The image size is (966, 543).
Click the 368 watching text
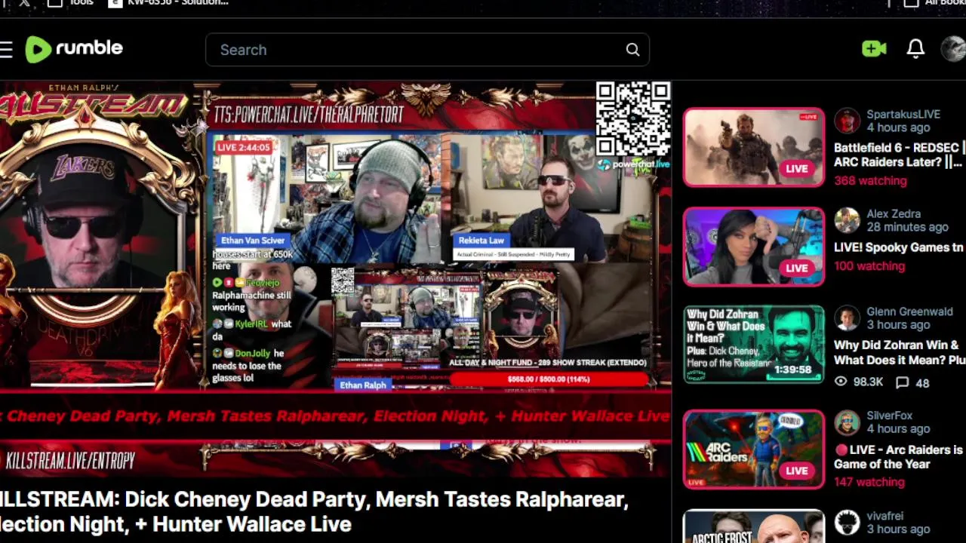click(x=870, y=181)
